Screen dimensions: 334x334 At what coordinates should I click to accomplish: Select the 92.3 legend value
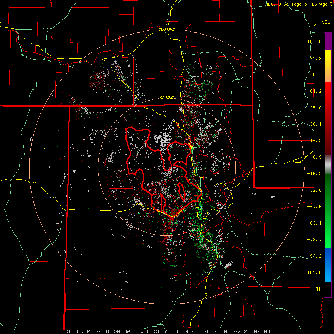click(x=316, y=58)
